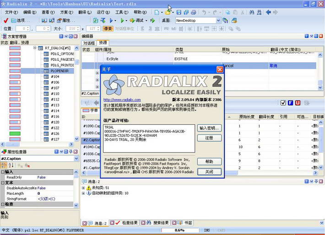Click the red checkmark validate icon
This screenshot has width=325, height=235.
click(x=6, y=21)
